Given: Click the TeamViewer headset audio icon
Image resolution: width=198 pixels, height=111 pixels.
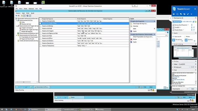Looking at the screenshot, I should (x=177, y=14).
